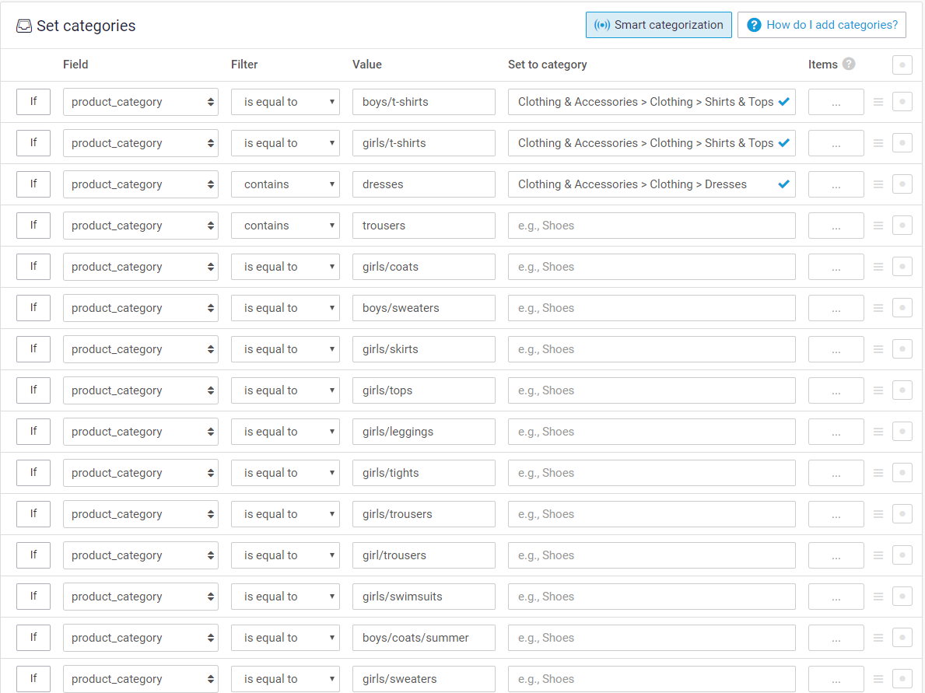The width and height of the screenshot is (925, 693).
Task: Click the Set categories tray icon
Action: pos(24,26)
